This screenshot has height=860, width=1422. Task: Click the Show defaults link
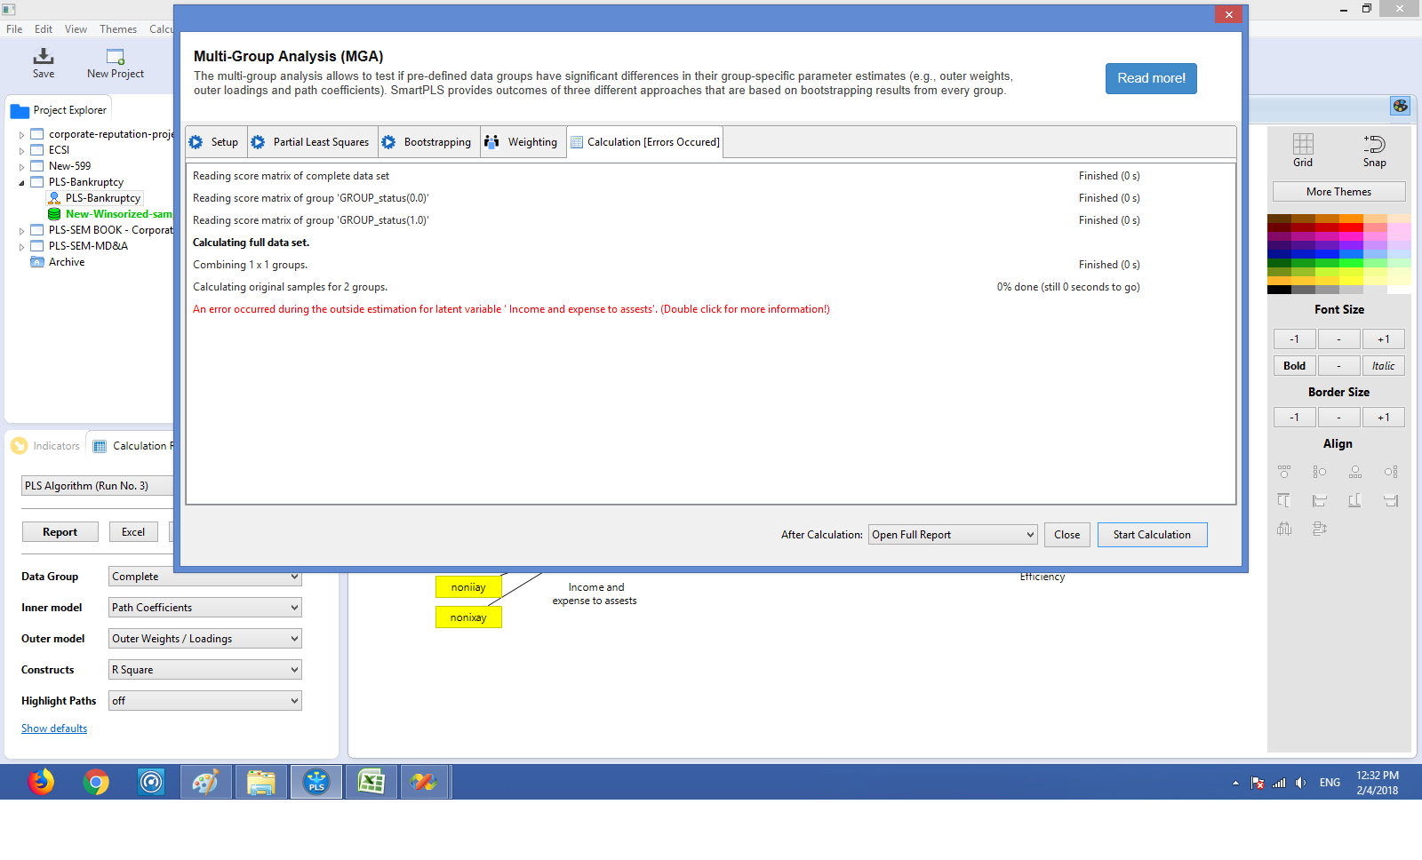(54, 729)
